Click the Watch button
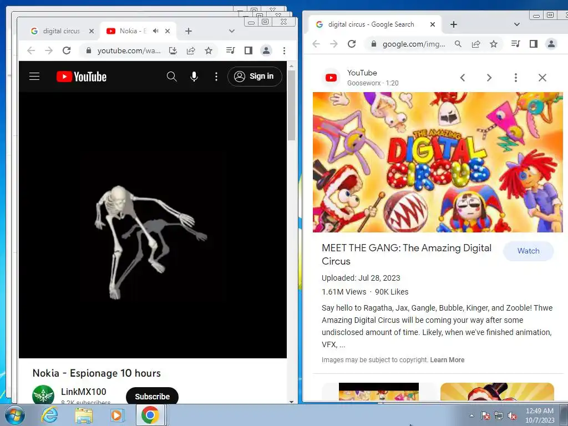 click(529, 251)
